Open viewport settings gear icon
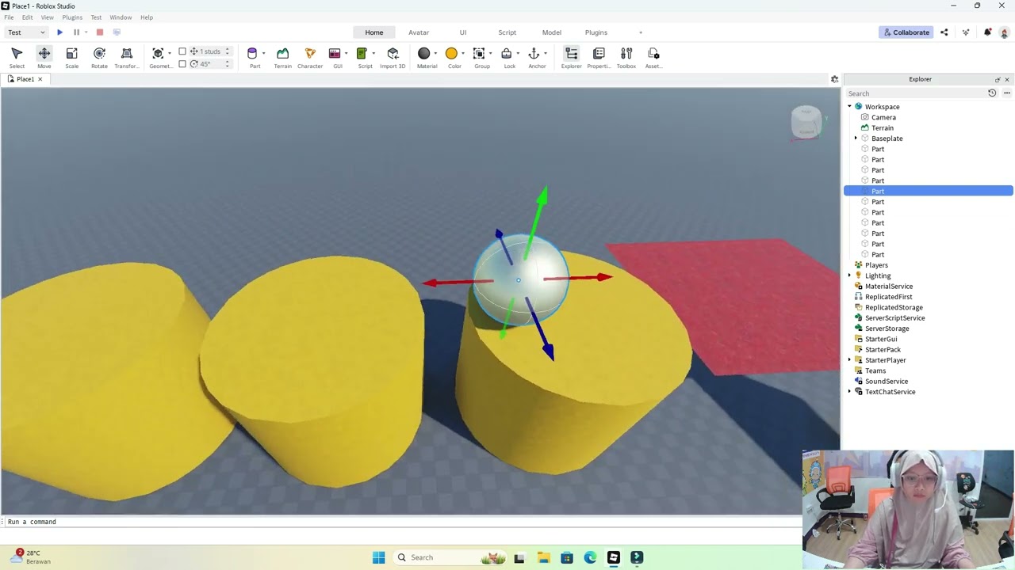This screenshot has height=570, width=1015. (x=834, y=79)
